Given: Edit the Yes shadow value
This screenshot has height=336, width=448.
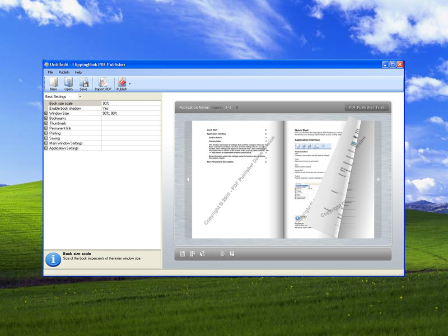Looking at the screenshot, I should (x=131, y=108).
